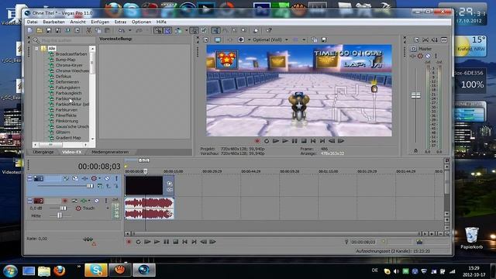
Task: Copy snapshot to clipboard in preview toolbar
Action: [314, 40]
